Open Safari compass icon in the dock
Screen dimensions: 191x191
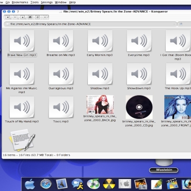46,184
